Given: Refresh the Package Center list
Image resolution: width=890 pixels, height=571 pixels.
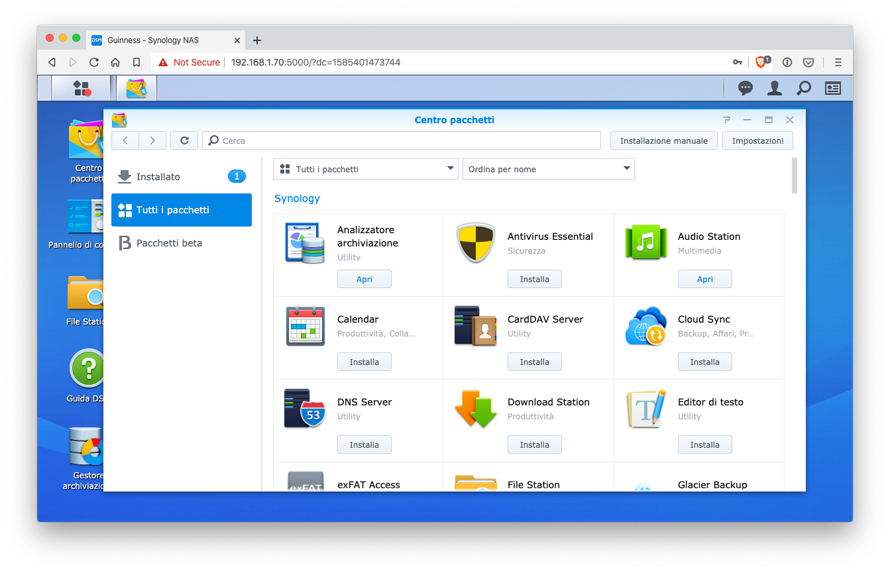Looking at the screenshot, I should [184, 140].
